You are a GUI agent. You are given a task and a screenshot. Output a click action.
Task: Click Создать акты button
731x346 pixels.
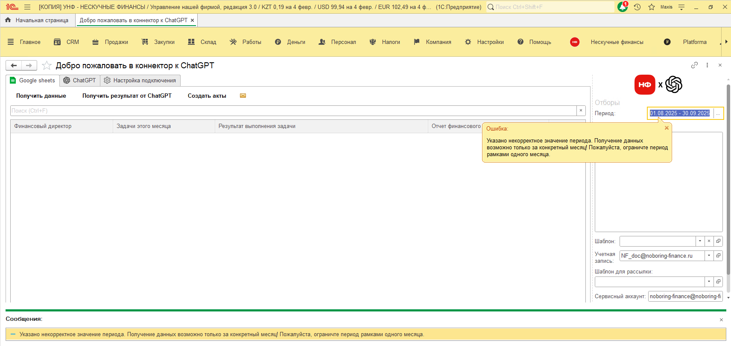point(207,96)
